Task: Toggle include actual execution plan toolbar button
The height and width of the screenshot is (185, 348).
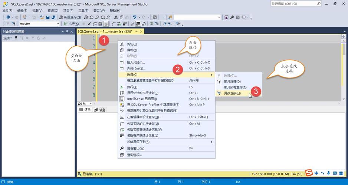Action: [114, 24]
